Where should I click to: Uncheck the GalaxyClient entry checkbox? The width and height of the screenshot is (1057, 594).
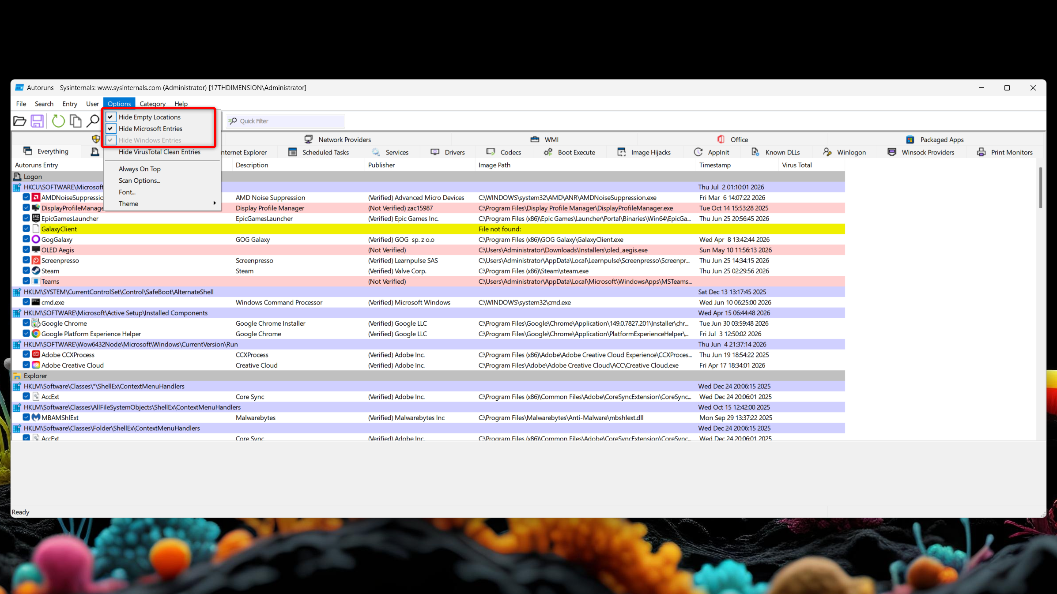click(26, 229)
